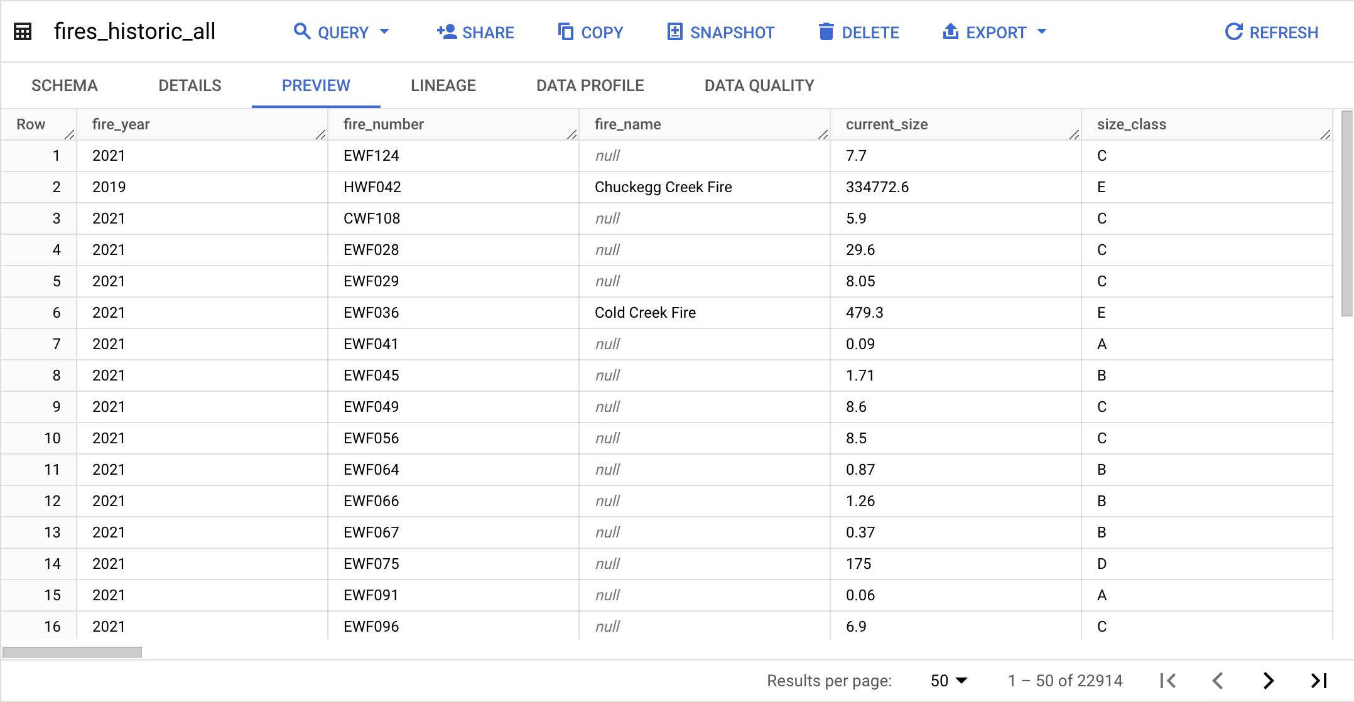Open the Results per page selector
1354x702 pixels.
tap(949, 681)
